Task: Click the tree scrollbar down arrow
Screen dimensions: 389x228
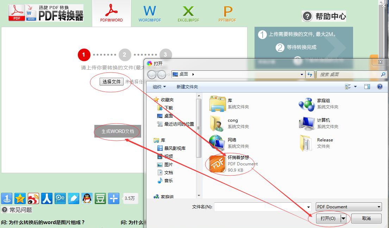Action: 199,196
